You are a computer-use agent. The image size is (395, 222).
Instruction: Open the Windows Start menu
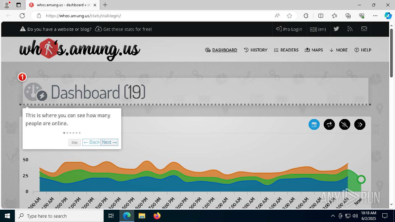coord(7,216)
